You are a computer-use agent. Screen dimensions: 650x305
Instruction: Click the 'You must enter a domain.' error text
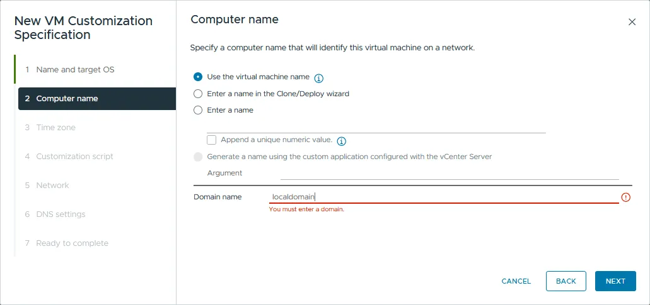(306, 209)
